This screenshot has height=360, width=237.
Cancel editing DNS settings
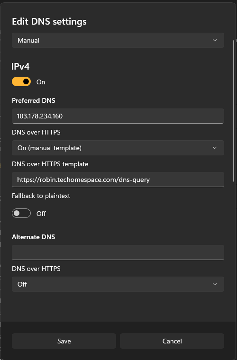[172, 341]
